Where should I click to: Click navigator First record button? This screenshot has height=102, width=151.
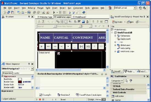point(42,46)
